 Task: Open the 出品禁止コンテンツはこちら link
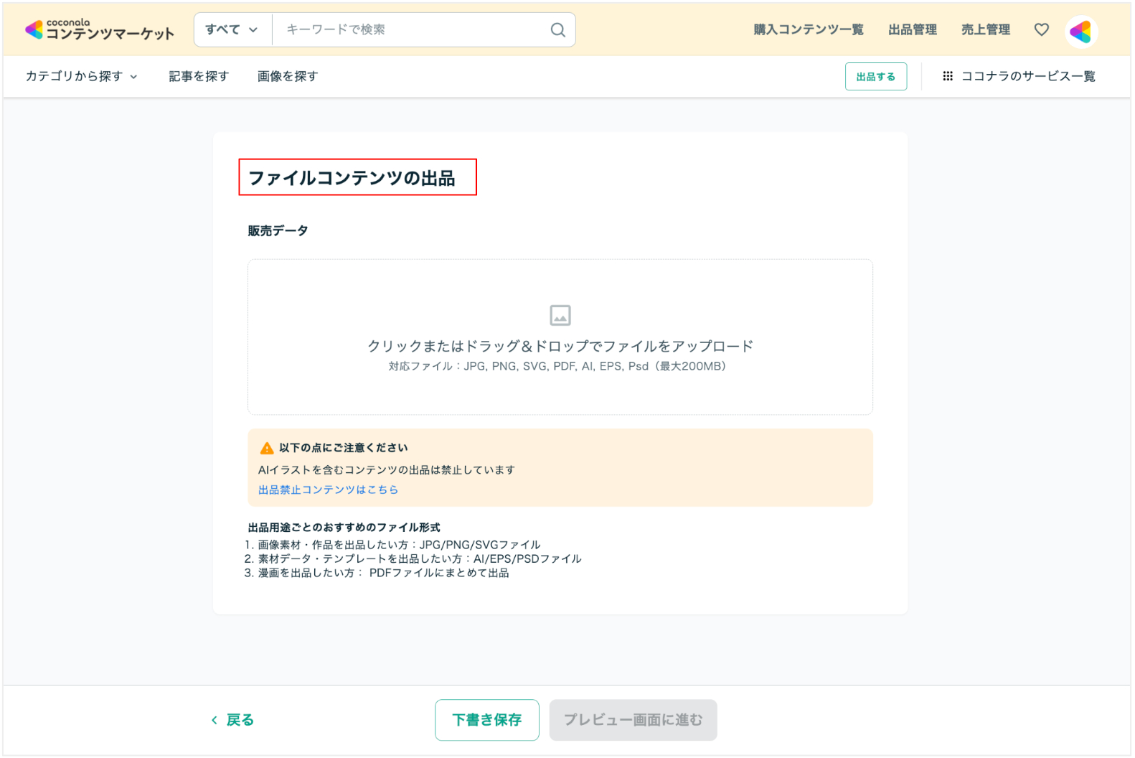click(x=328, y=490)
